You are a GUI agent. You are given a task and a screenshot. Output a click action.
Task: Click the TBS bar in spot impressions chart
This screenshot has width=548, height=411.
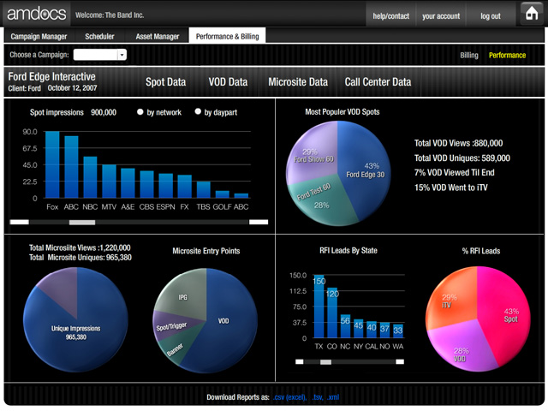[x=204, y=190]
